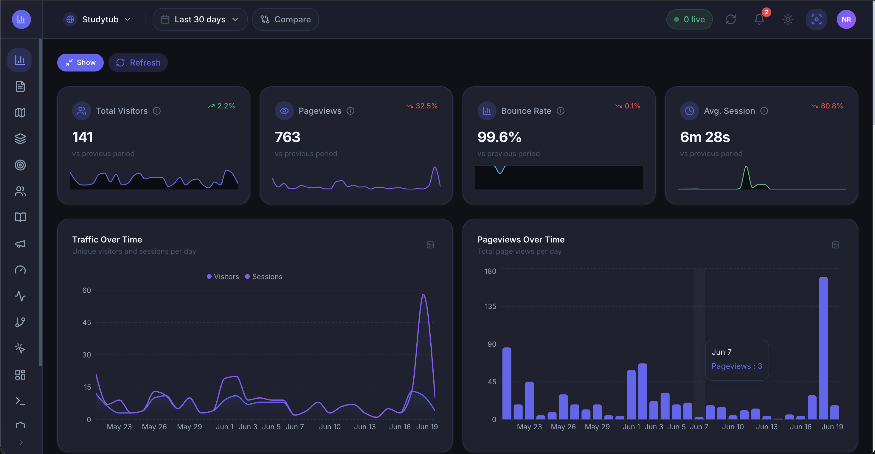This screenshot has width=875, height=454.
Task: Click Avg. Session info icon
Action: click(x=764, y=111)
